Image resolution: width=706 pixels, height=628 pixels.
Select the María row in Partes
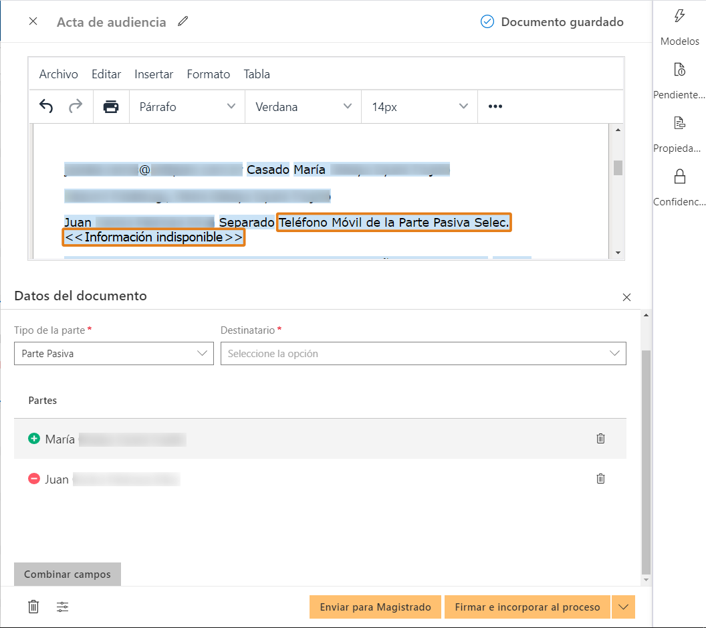pos(320,438)
